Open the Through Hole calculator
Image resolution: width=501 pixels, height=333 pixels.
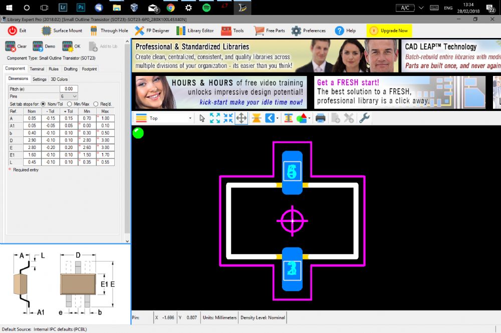[x=109, y=30]
